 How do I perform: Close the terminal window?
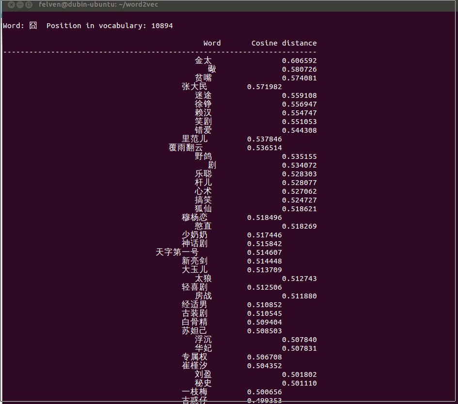[12, 5]
